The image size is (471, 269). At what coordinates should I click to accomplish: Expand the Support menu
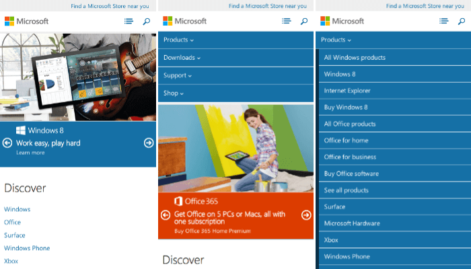[x=235, y=75]
